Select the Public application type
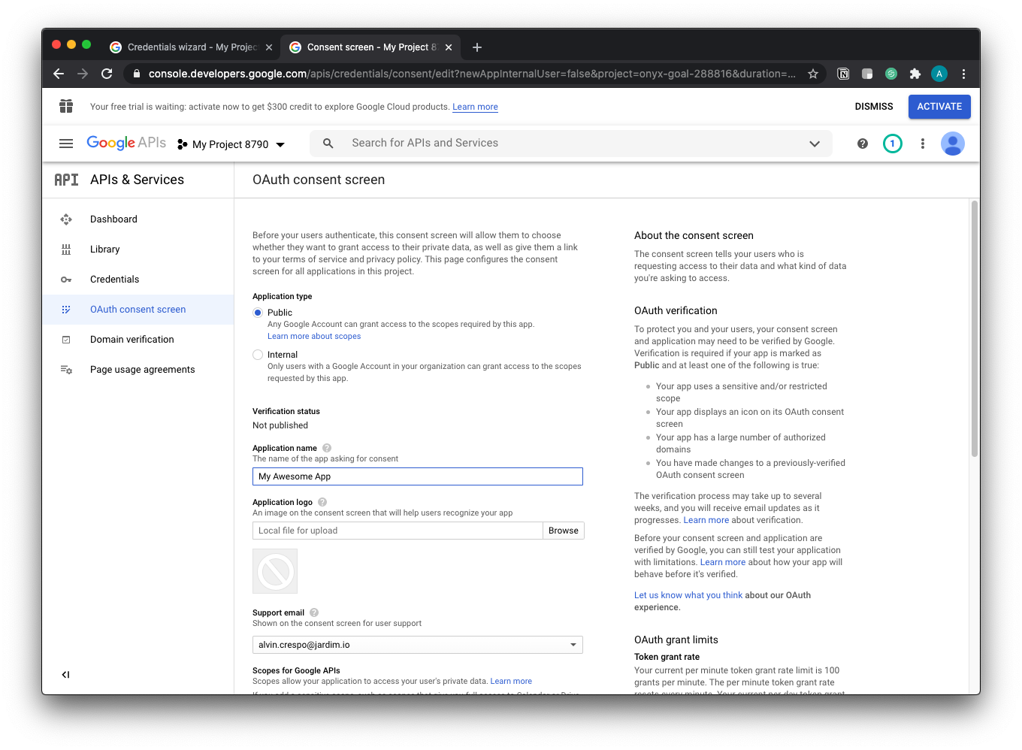Screen dimensions: 1022x750 click(258, 313)
